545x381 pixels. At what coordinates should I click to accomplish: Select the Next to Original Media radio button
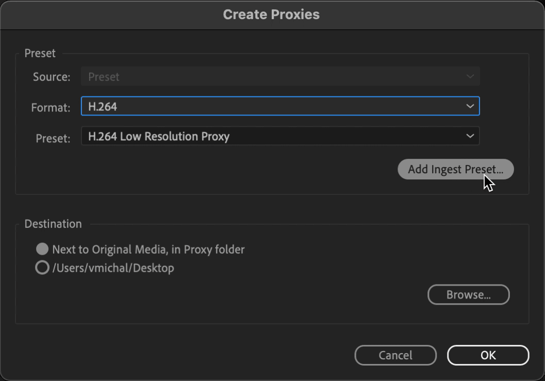tap(42, 249)
